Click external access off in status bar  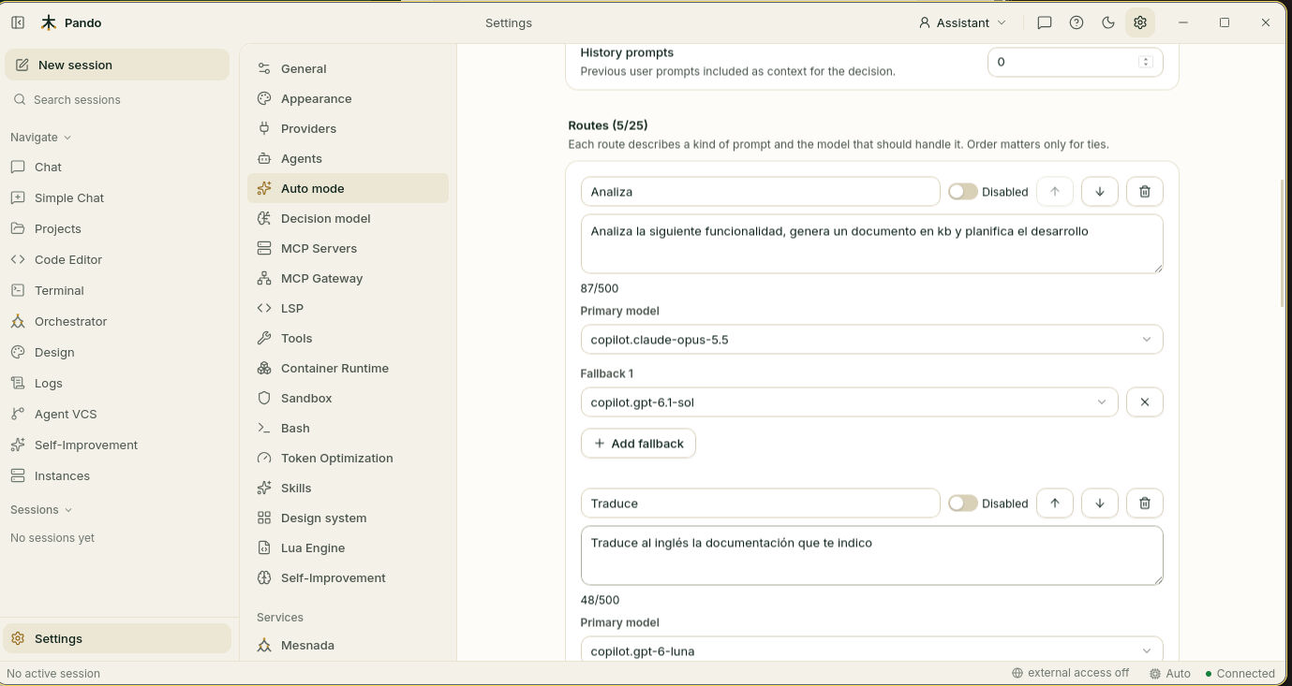point(1070,673)
